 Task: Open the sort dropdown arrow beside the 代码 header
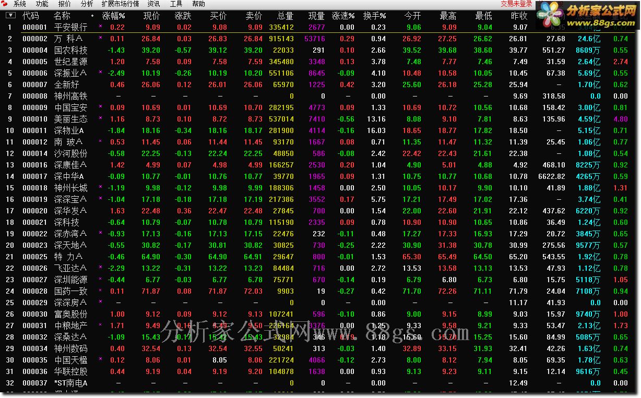[x=10, y=16]
